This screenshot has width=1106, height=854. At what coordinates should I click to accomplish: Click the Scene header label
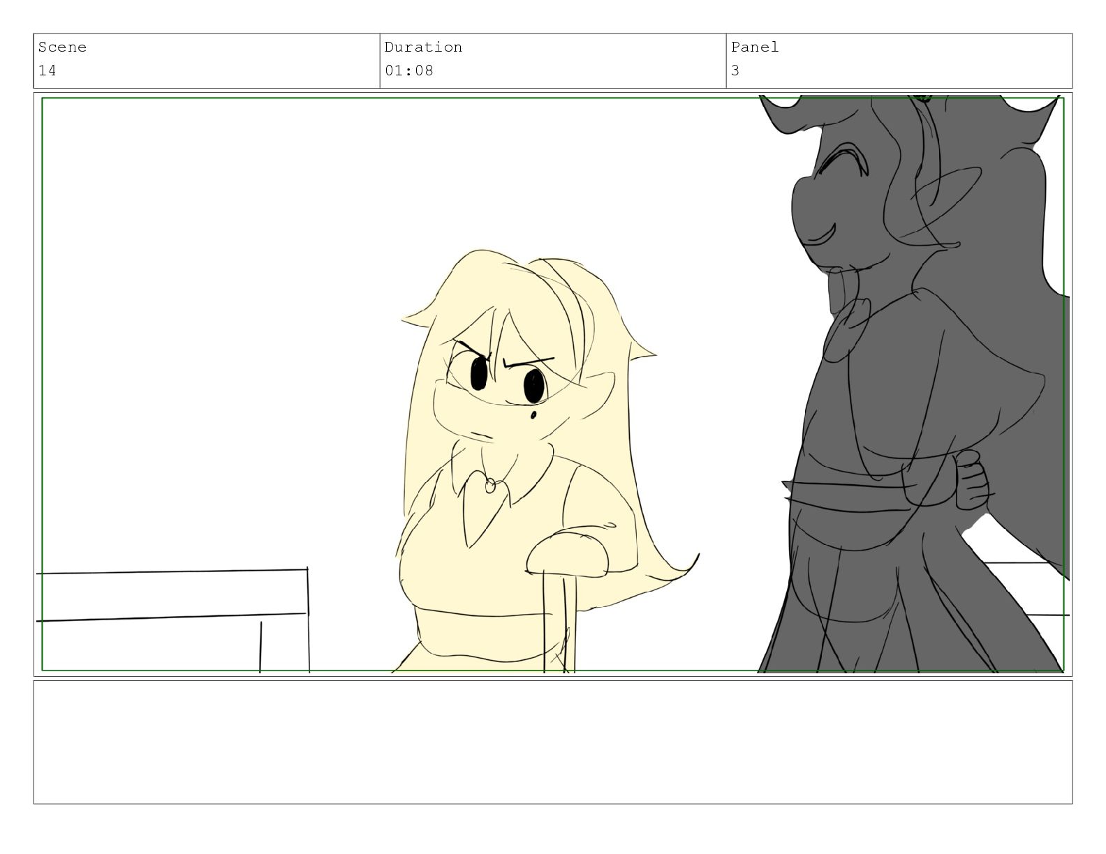point(62,47)
